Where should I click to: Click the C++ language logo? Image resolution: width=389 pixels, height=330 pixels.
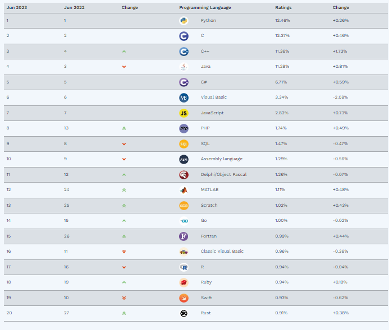point(184,52)
